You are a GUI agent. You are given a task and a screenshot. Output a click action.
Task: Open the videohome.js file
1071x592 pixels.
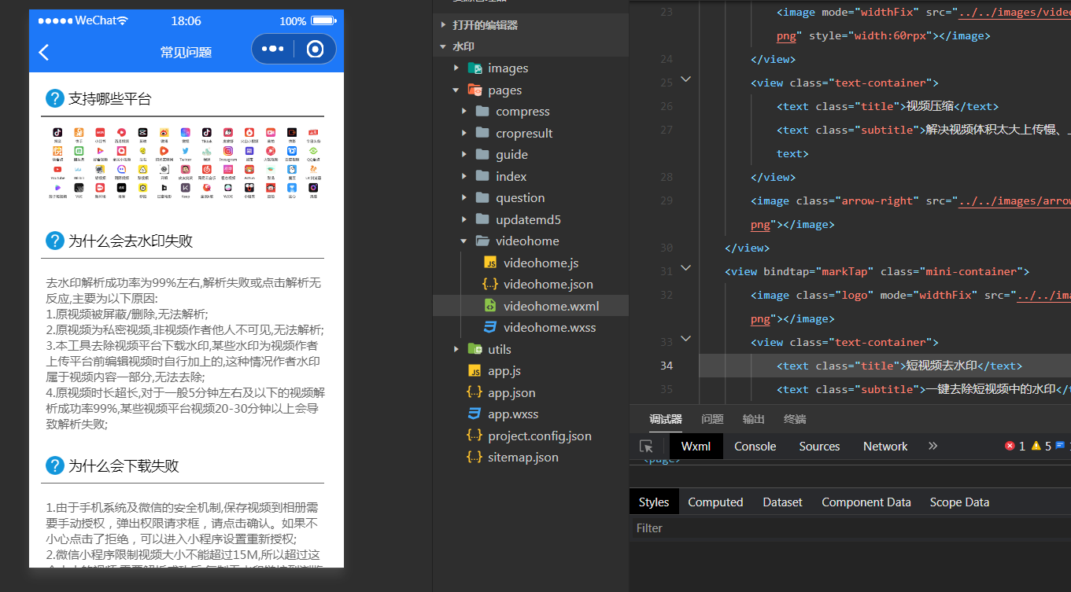coord(540,263)
